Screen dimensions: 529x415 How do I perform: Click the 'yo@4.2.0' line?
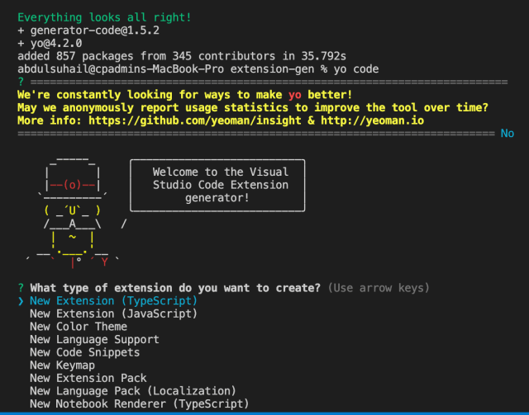point(50,43)
